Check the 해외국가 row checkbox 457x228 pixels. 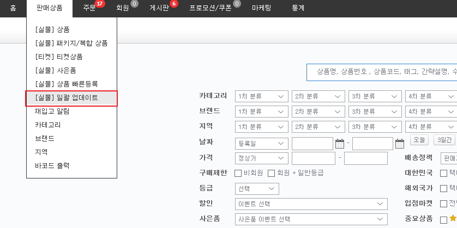[443, 188]
